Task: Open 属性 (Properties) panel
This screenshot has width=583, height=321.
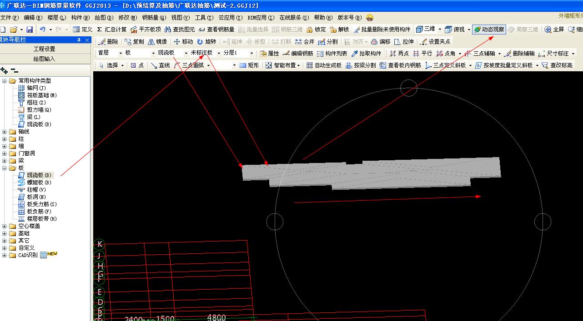Action: 270,53
